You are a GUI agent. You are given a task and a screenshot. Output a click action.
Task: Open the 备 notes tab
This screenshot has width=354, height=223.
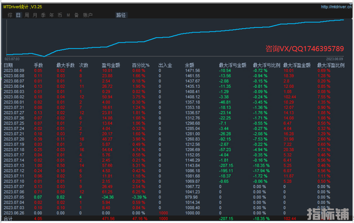click(x=77, y=15)
